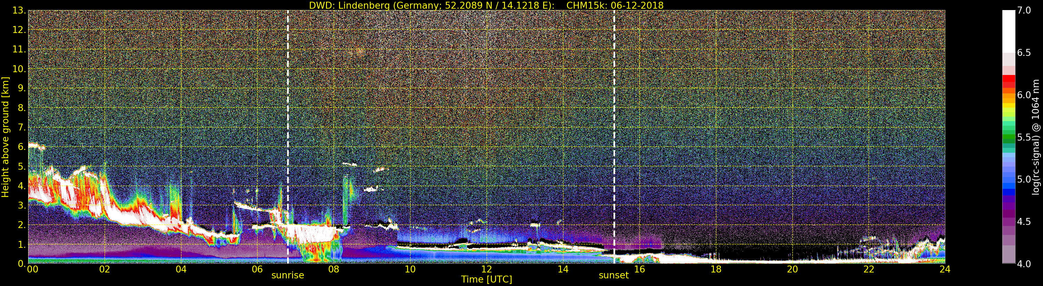
Task: Click height axis tick label '9.'
Action: (x=22, y=88)
